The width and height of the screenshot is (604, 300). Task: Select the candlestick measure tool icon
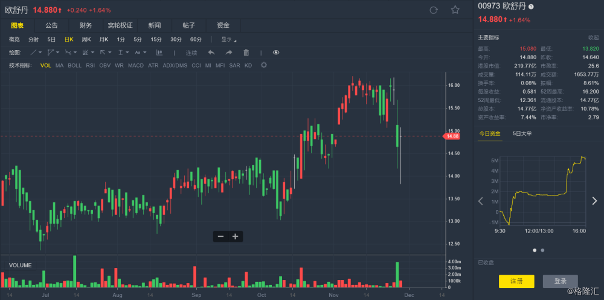159,53
